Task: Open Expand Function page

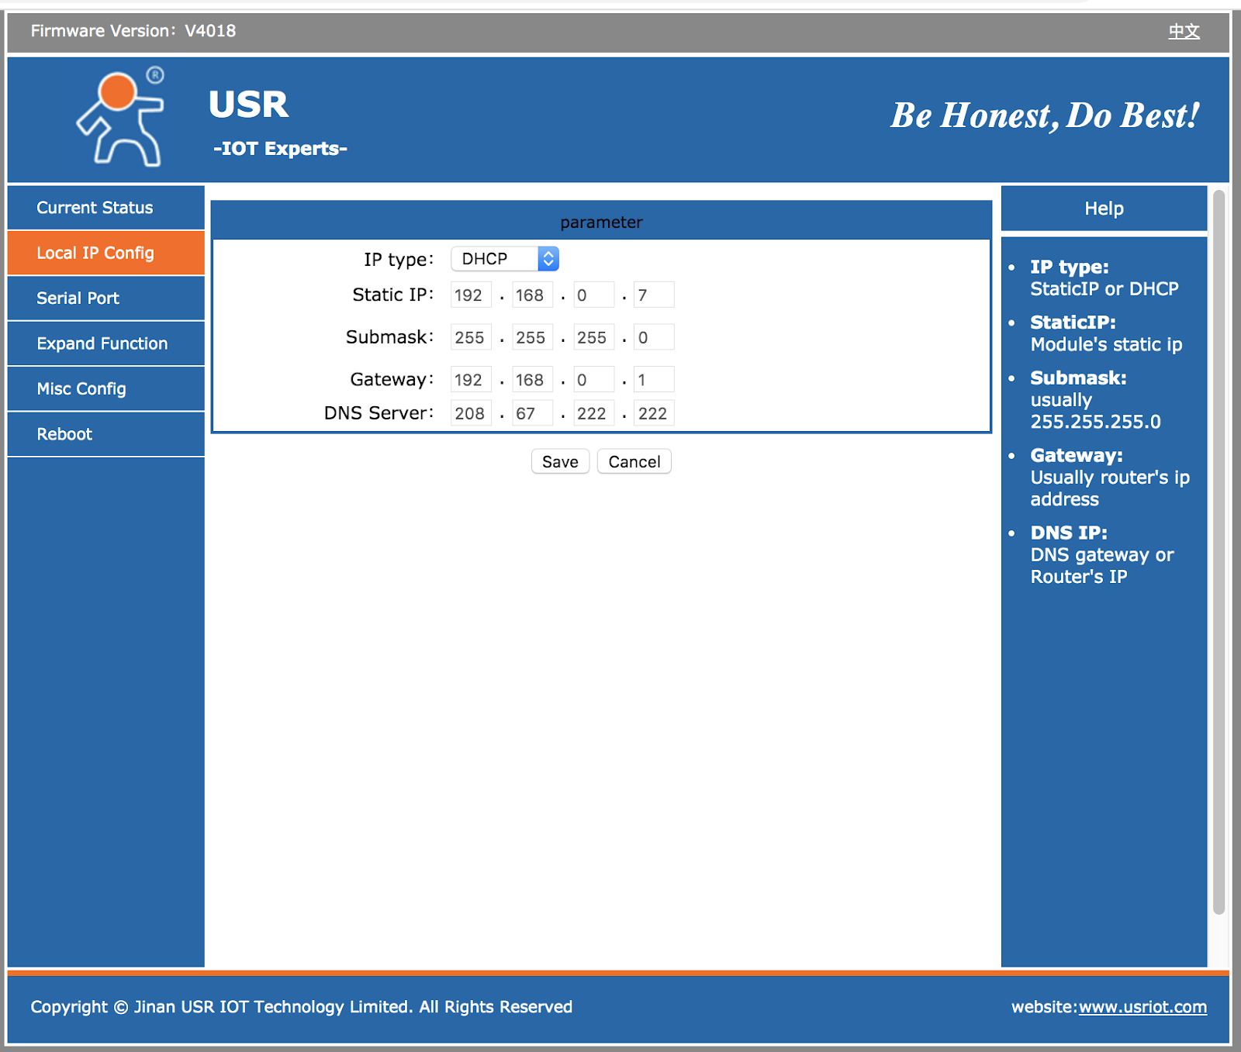Action: (x=105, y=343)
